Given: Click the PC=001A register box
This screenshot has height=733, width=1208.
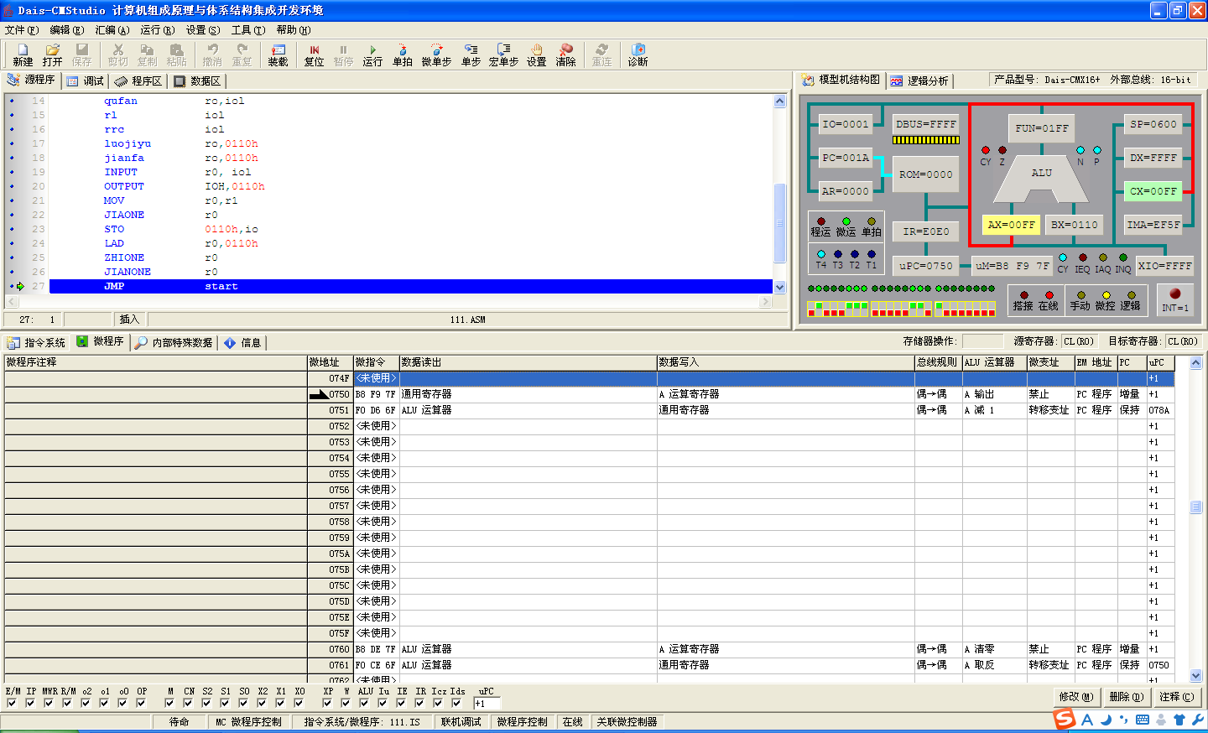Looking at the screenshot, I should click(x=846, y=157).
